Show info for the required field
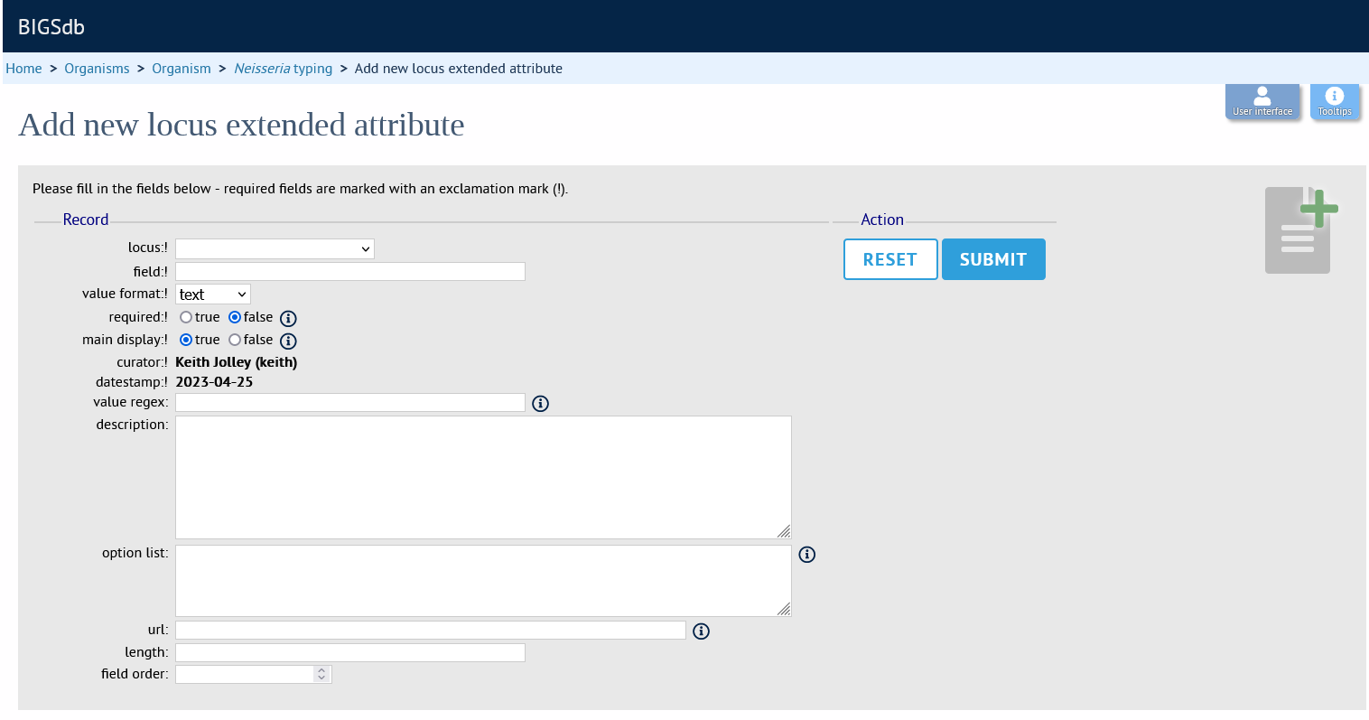 tap(288, 318)
